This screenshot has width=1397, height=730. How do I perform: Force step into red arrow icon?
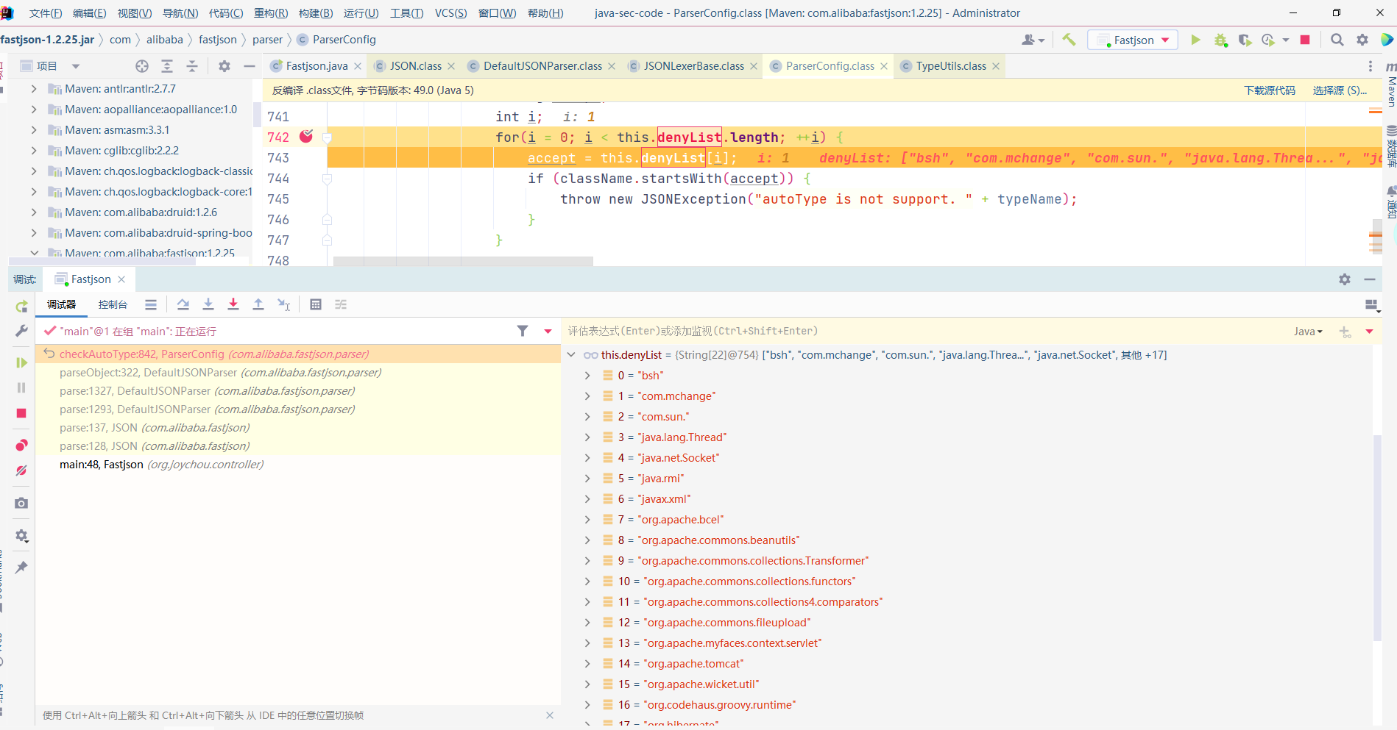click(233, 304)
